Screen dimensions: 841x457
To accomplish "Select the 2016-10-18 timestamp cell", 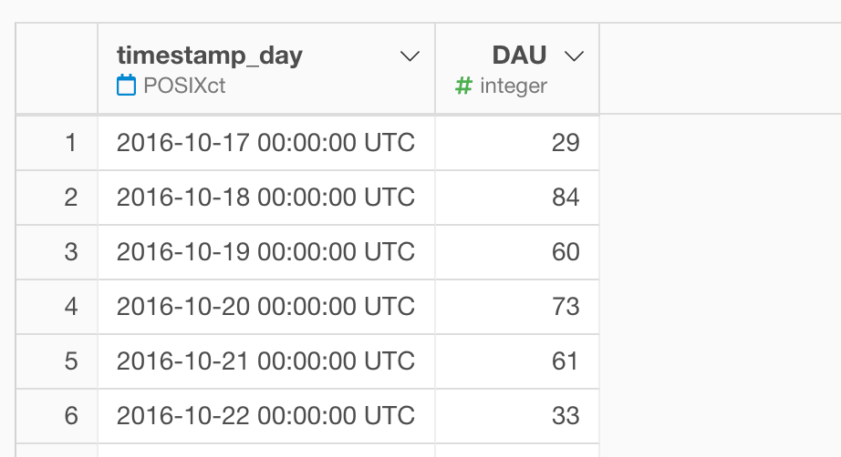I will [265, 198].
